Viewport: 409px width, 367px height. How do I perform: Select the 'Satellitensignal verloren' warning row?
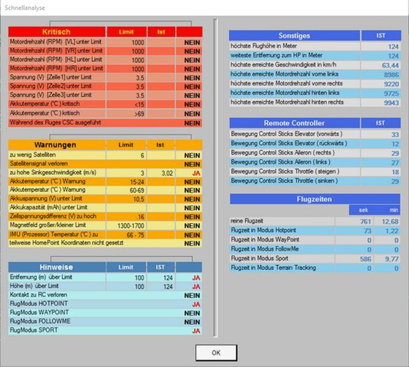coord(105,164)
